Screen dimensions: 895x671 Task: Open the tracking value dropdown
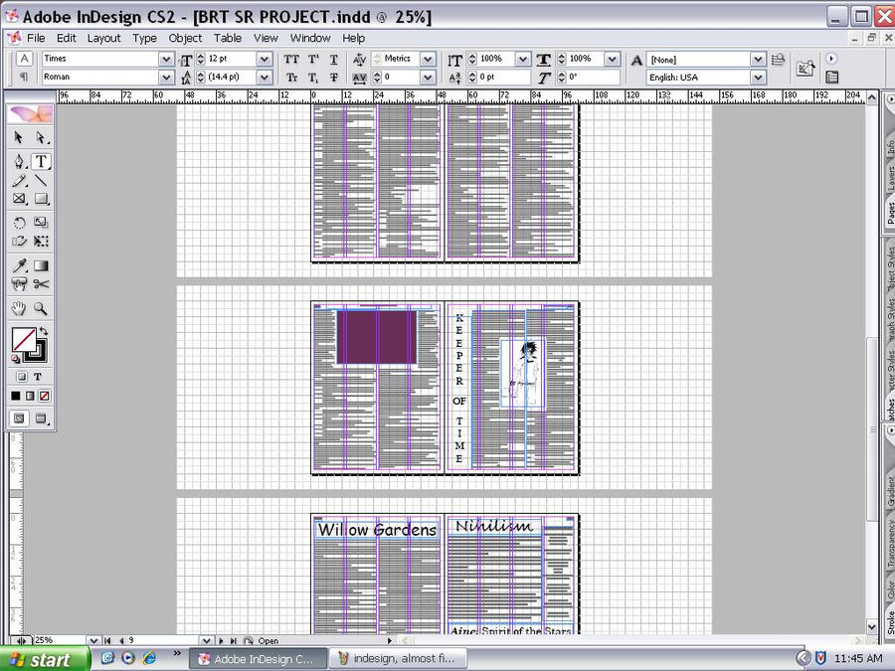[x=428, y=77]
